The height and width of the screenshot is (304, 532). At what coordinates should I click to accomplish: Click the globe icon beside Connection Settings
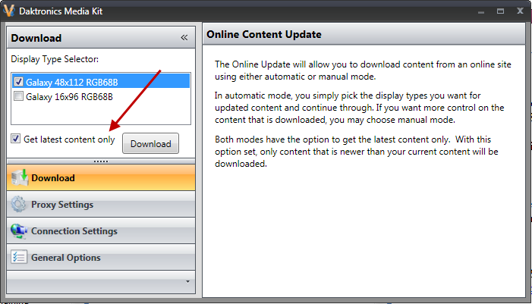[x=19, y=231]
